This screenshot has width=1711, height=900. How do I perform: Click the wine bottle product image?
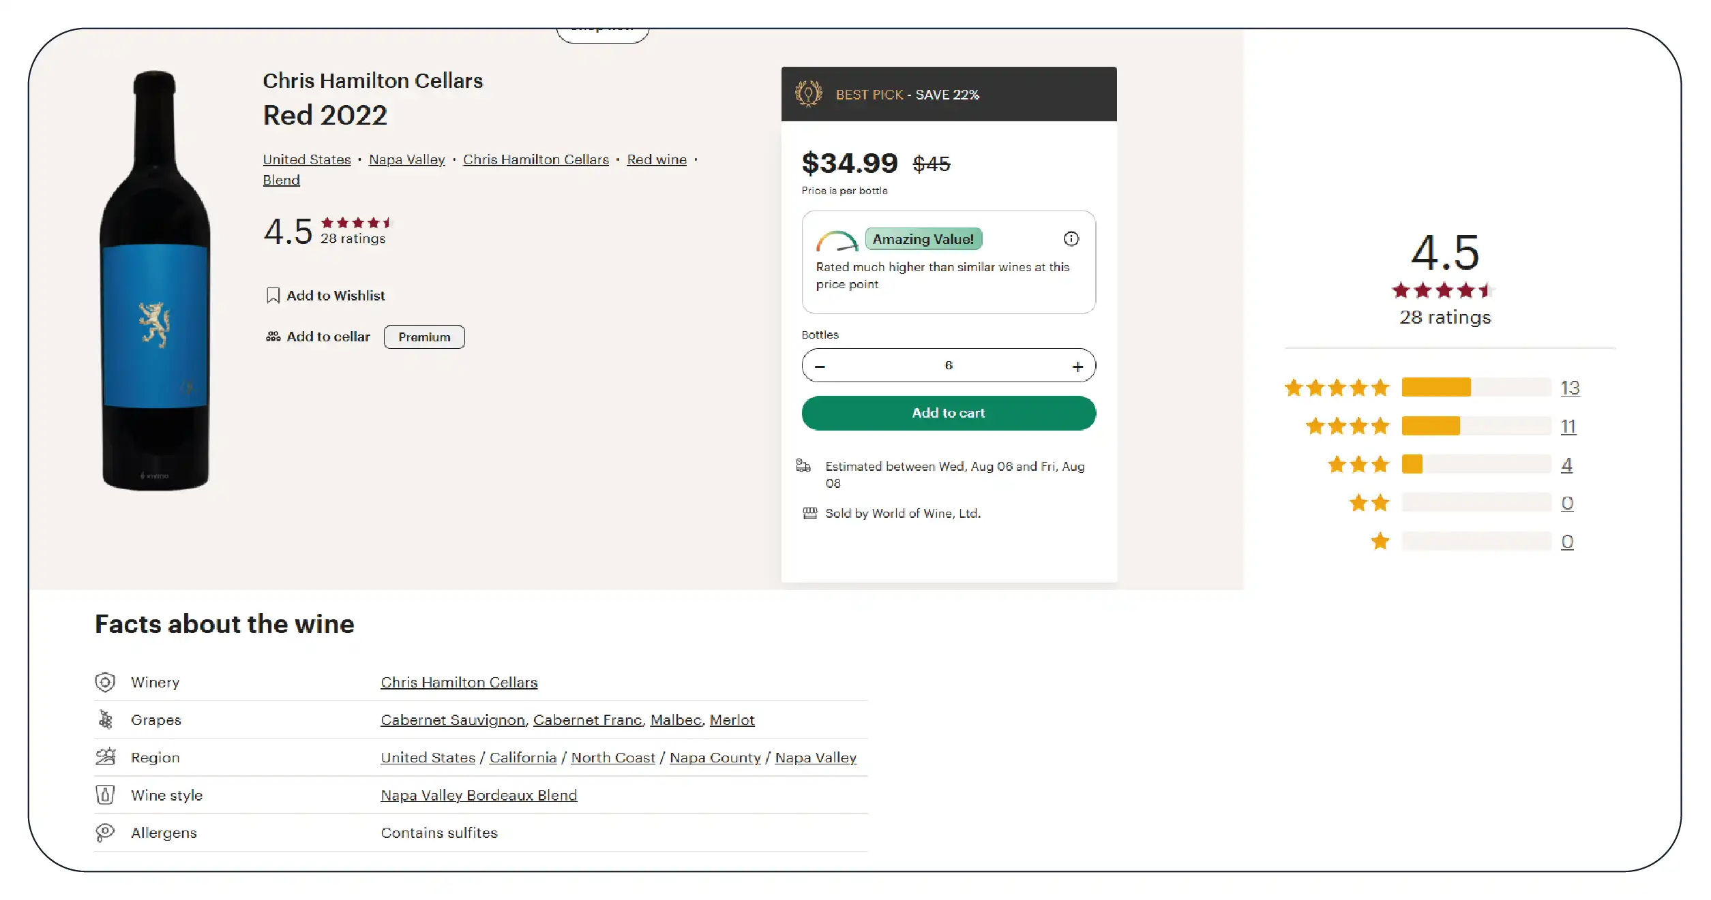click(x=155, y=281)
